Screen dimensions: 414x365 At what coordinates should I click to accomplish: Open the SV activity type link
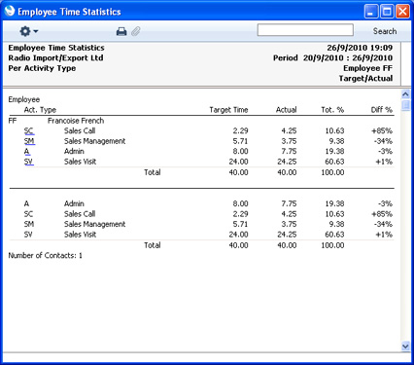point(29,162)
